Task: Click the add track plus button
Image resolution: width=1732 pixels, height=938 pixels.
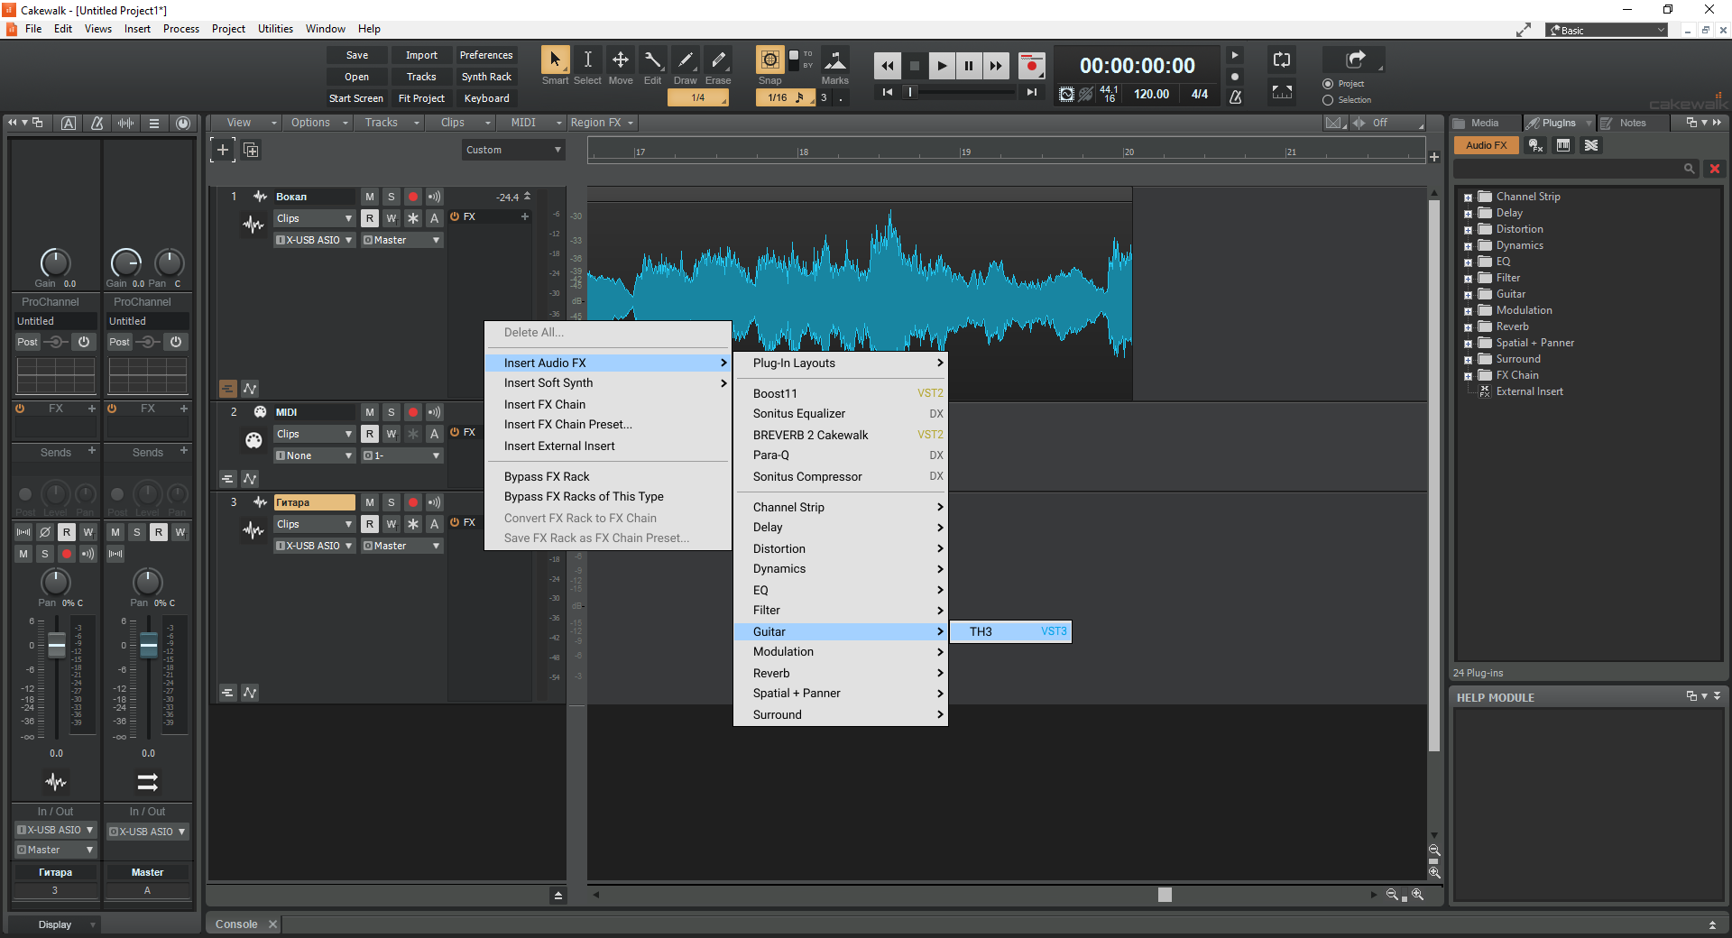Action: click(223, 150)
